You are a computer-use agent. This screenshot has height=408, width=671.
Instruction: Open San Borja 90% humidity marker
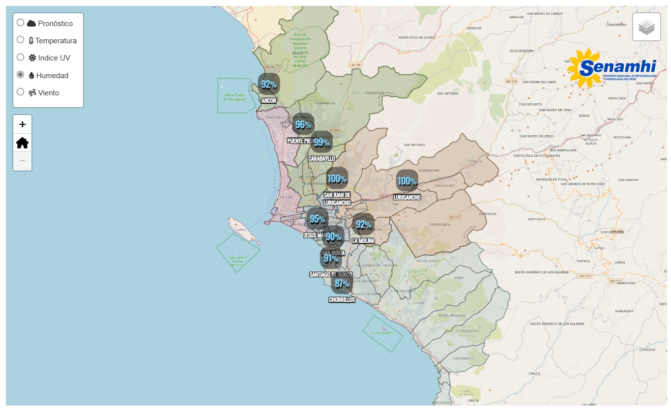tap(333, 237)
